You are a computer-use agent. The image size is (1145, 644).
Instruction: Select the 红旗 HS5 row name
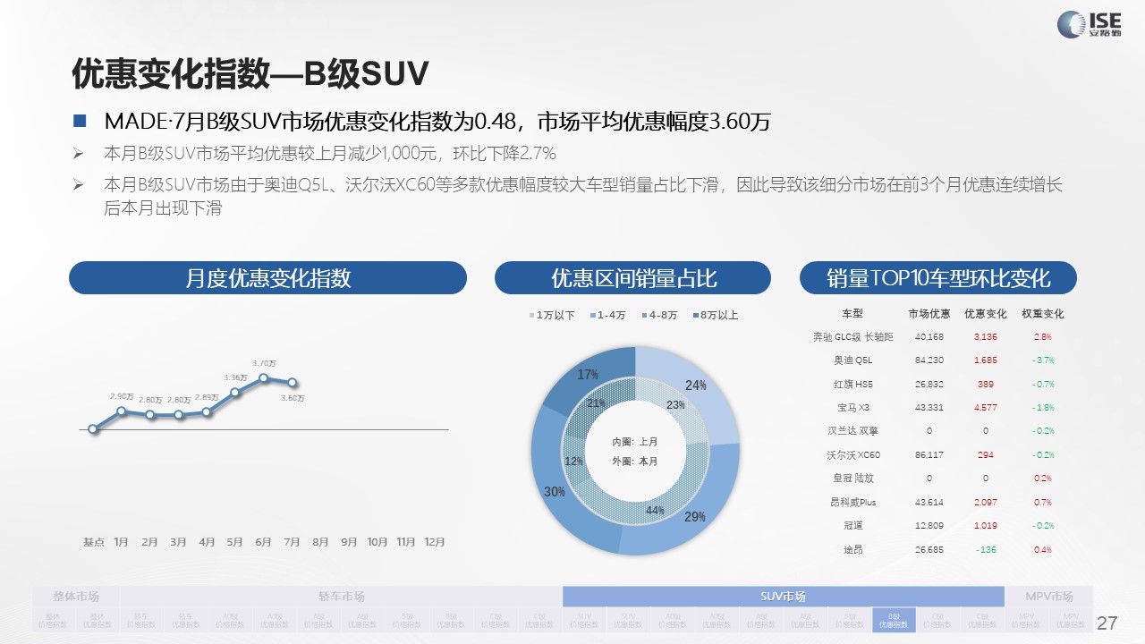[852, 384]
